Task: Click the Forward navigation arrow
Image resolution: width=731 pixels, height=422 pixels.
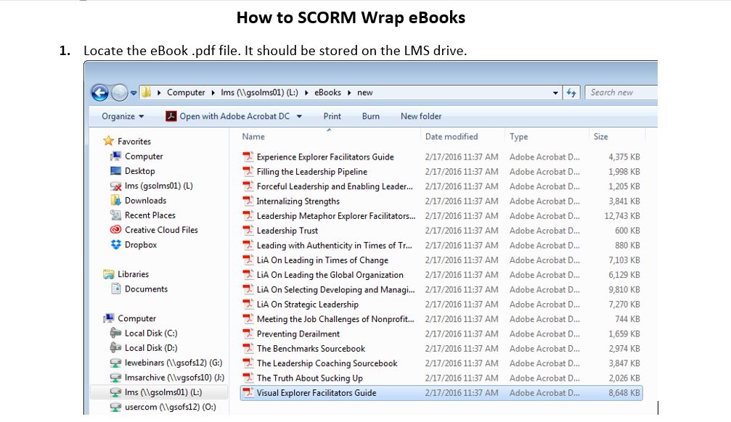Action: pos(119,92)
